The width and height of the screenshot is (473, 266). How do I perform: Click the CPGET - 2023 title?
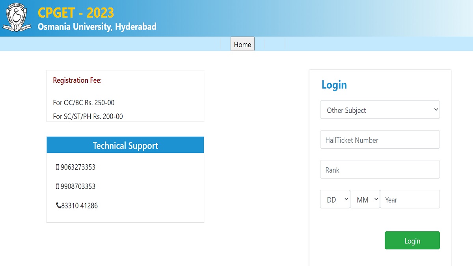76,13
